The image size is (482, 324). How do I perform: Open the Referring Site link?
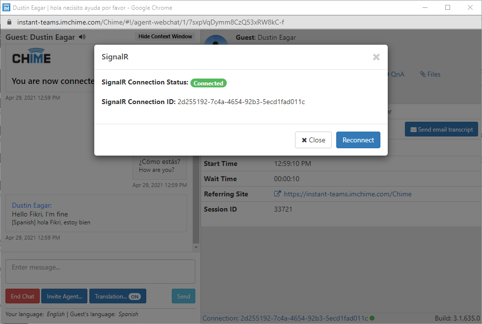click(x=348, y=194)
